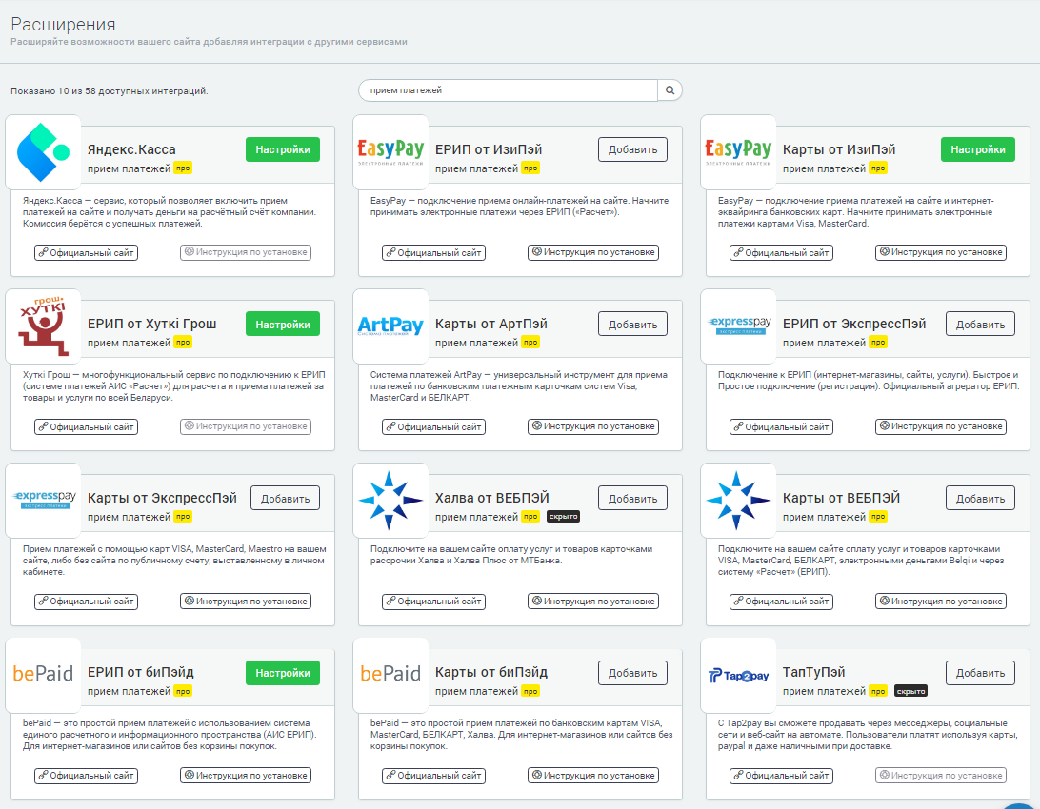
Task: Open Инструкция по установке for Карты от биПэйд
Action: coord(593,775)
